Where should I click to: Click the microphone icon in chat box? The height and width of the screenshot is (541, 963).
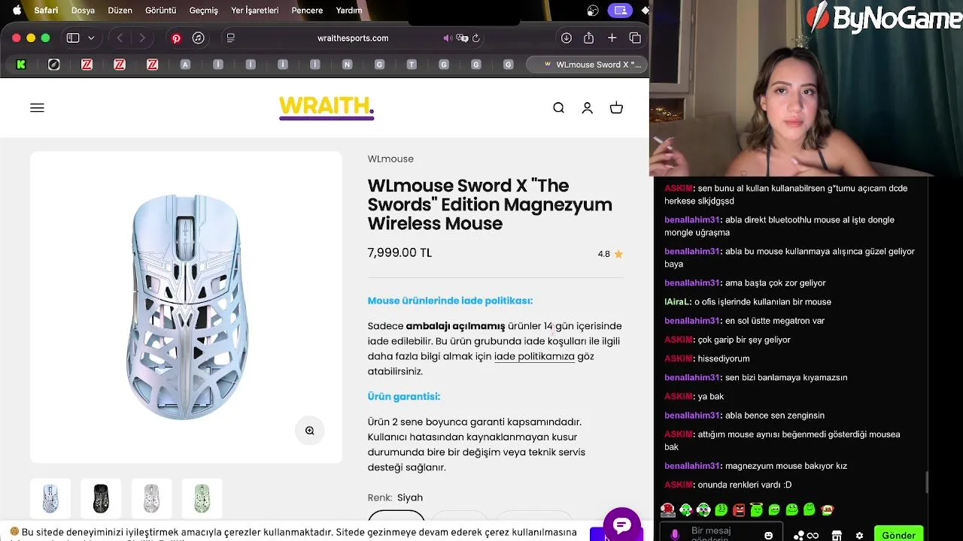coord(675,534)
